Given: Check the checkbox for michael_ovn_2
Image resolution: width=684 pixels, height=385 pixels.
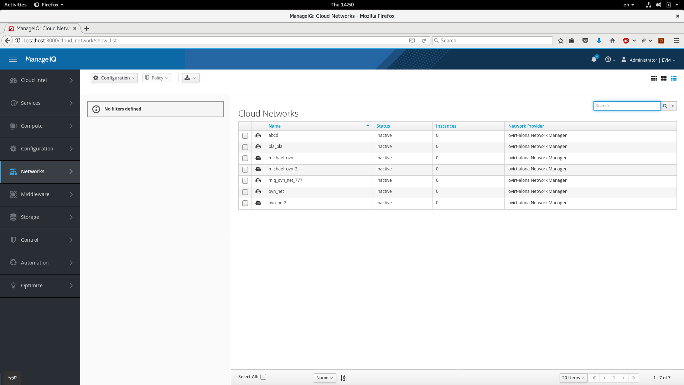Looking at the screenshot, I should (245, 169).
